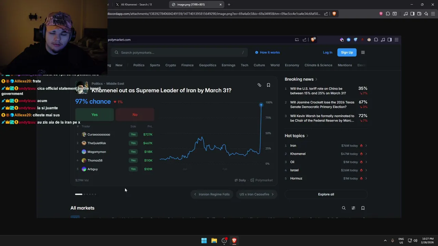The image size is (438, 246).
Task: Click the Sign Up button
Action: (347, 52)
